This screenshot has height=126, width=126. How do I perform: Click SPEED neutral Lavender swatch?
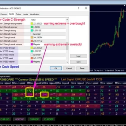tap(32, 55)
